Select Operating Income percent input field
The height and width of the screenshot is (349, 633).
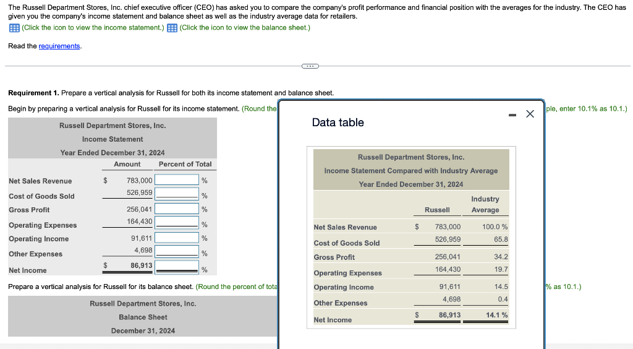pyautogui.click(x=177, y=238)
